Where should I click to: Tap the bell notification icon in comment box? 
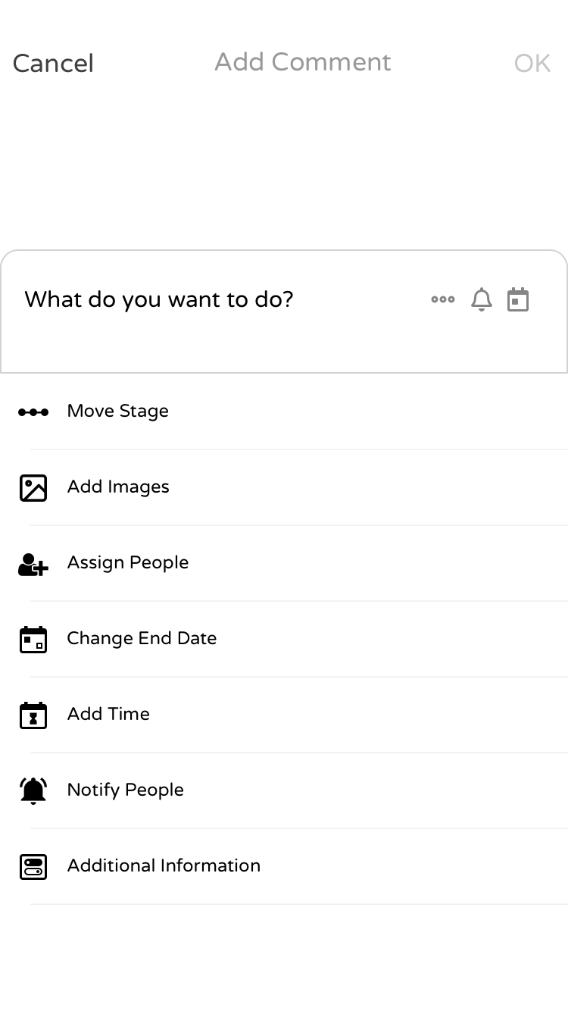tap(482, 299)
